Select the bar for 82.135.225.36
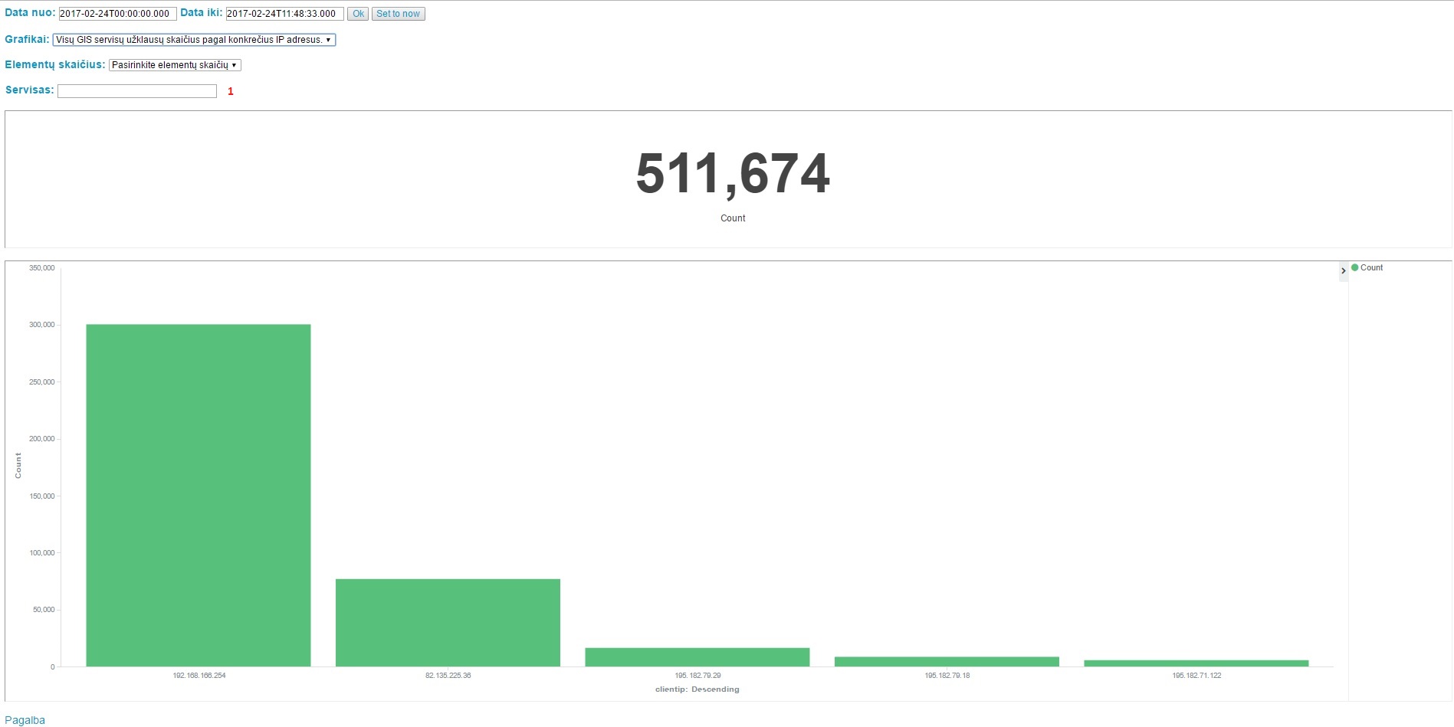1454x727 pixels. pyautogui.click(x=448, y=622)
